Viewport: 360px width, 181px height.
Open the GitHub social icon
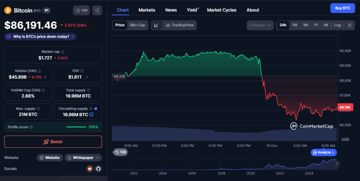pos(98,169)
